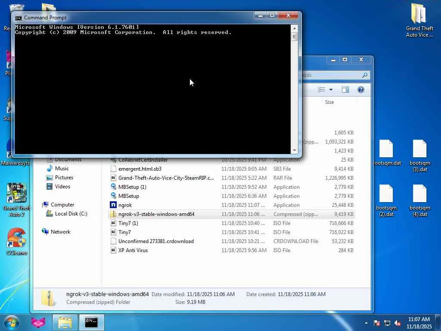Open the network tray icon
This screenshot has height=331, width=441.
[x=387, y=323]
